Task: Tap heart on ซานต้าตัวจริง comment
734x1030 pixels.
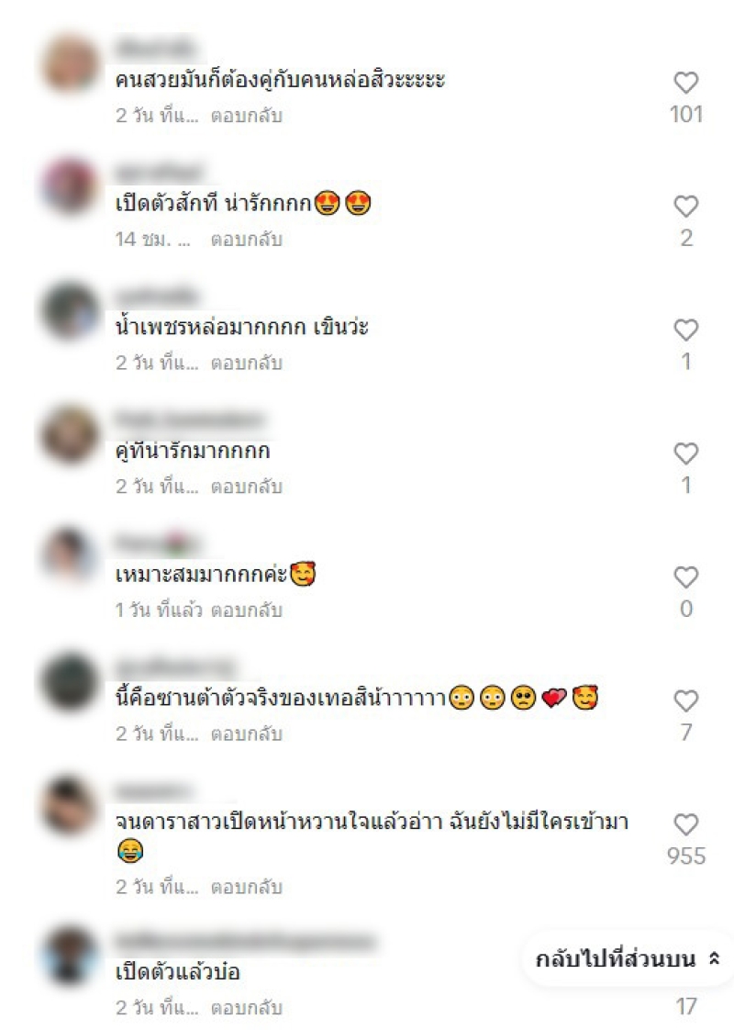Action: point(686,701)
